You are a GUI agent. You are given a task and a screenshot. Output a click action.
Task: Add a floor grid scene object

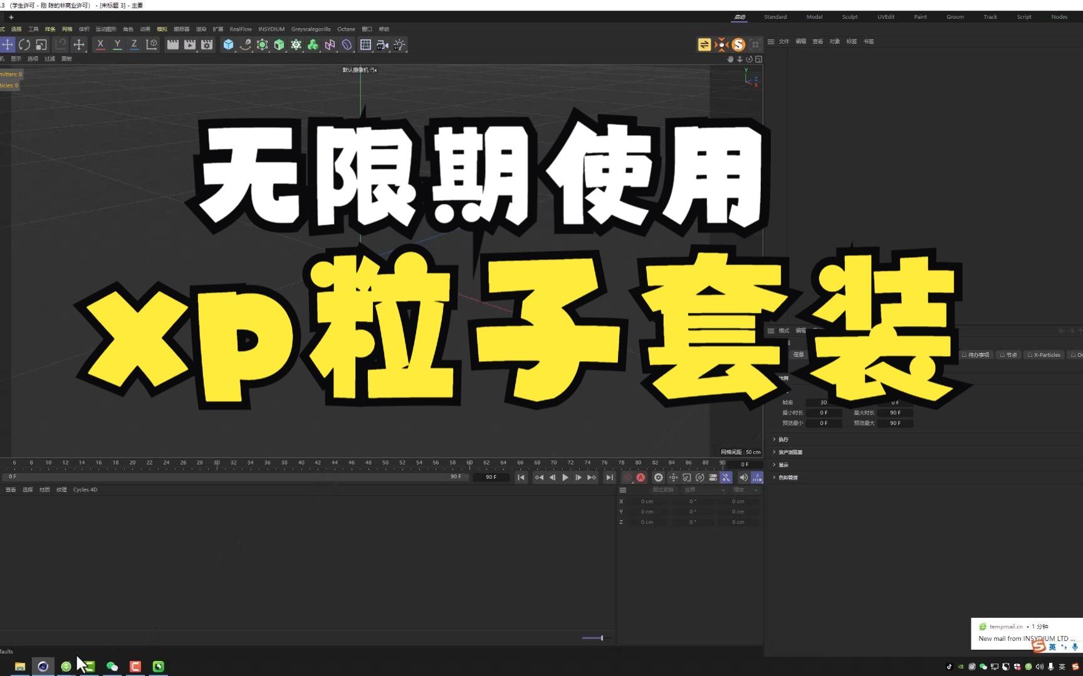365,44
